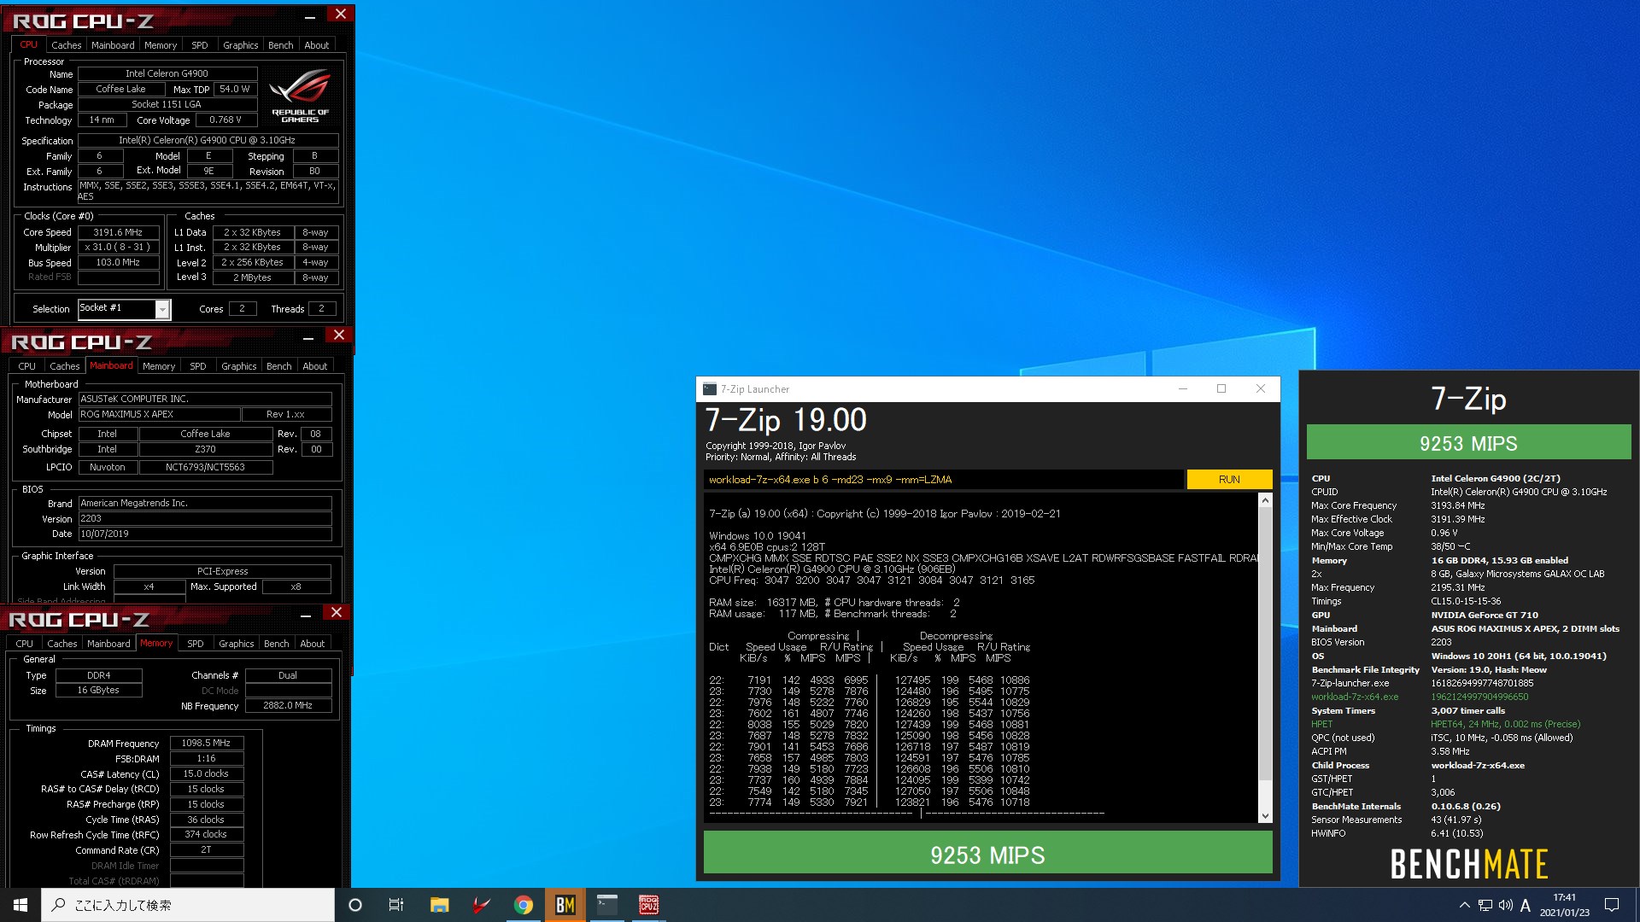Image resolution: width=1640 pixels, height=922 pixels.
Task: Maximize the 7-Zip Launcher window
Action: [1221, 388]
